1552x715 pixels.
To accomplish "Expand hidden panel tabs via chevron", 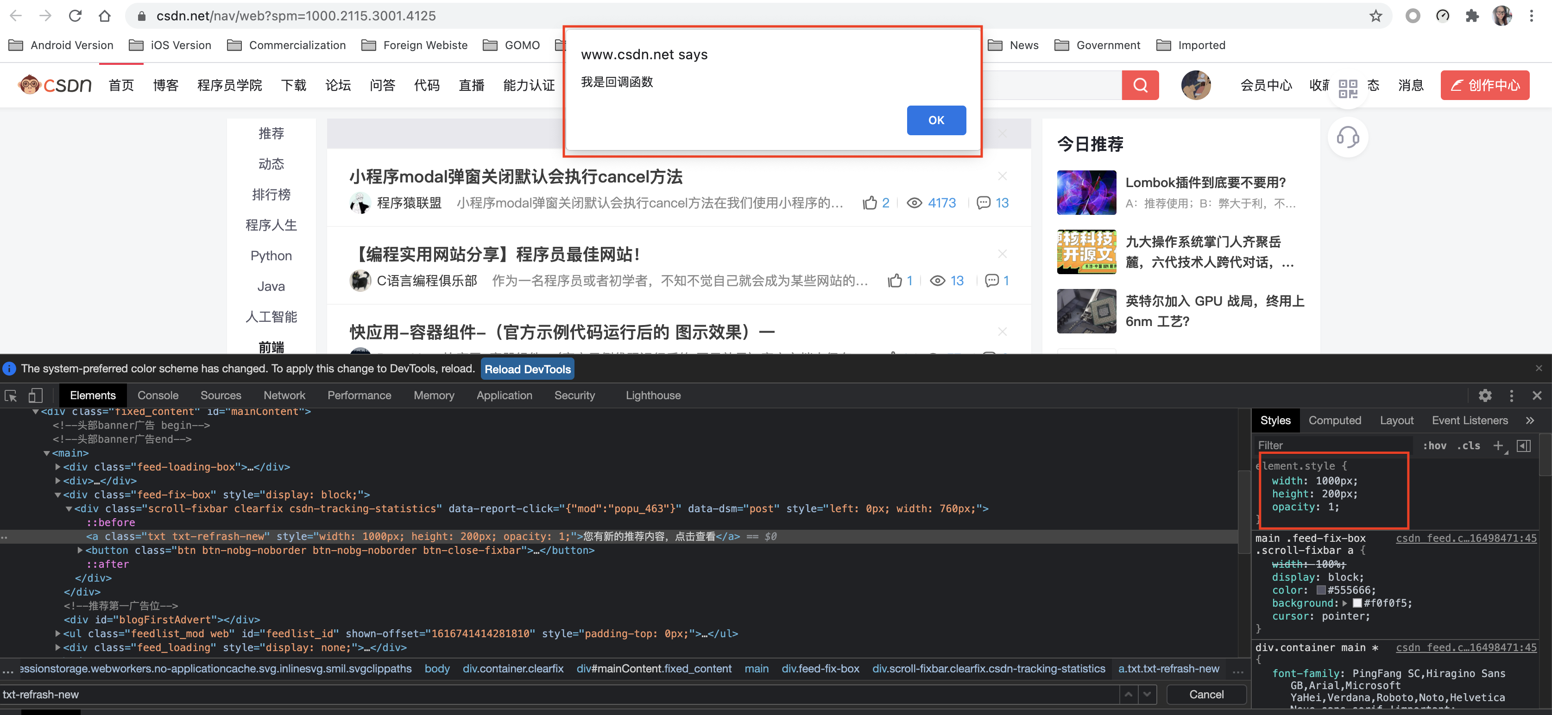I will pos(1532,420).
